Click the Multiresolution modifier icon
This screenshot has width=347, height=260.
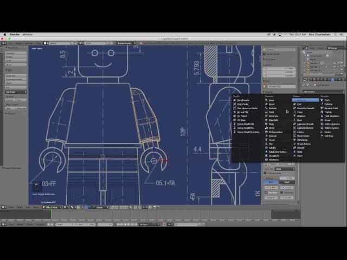(266, 132)
